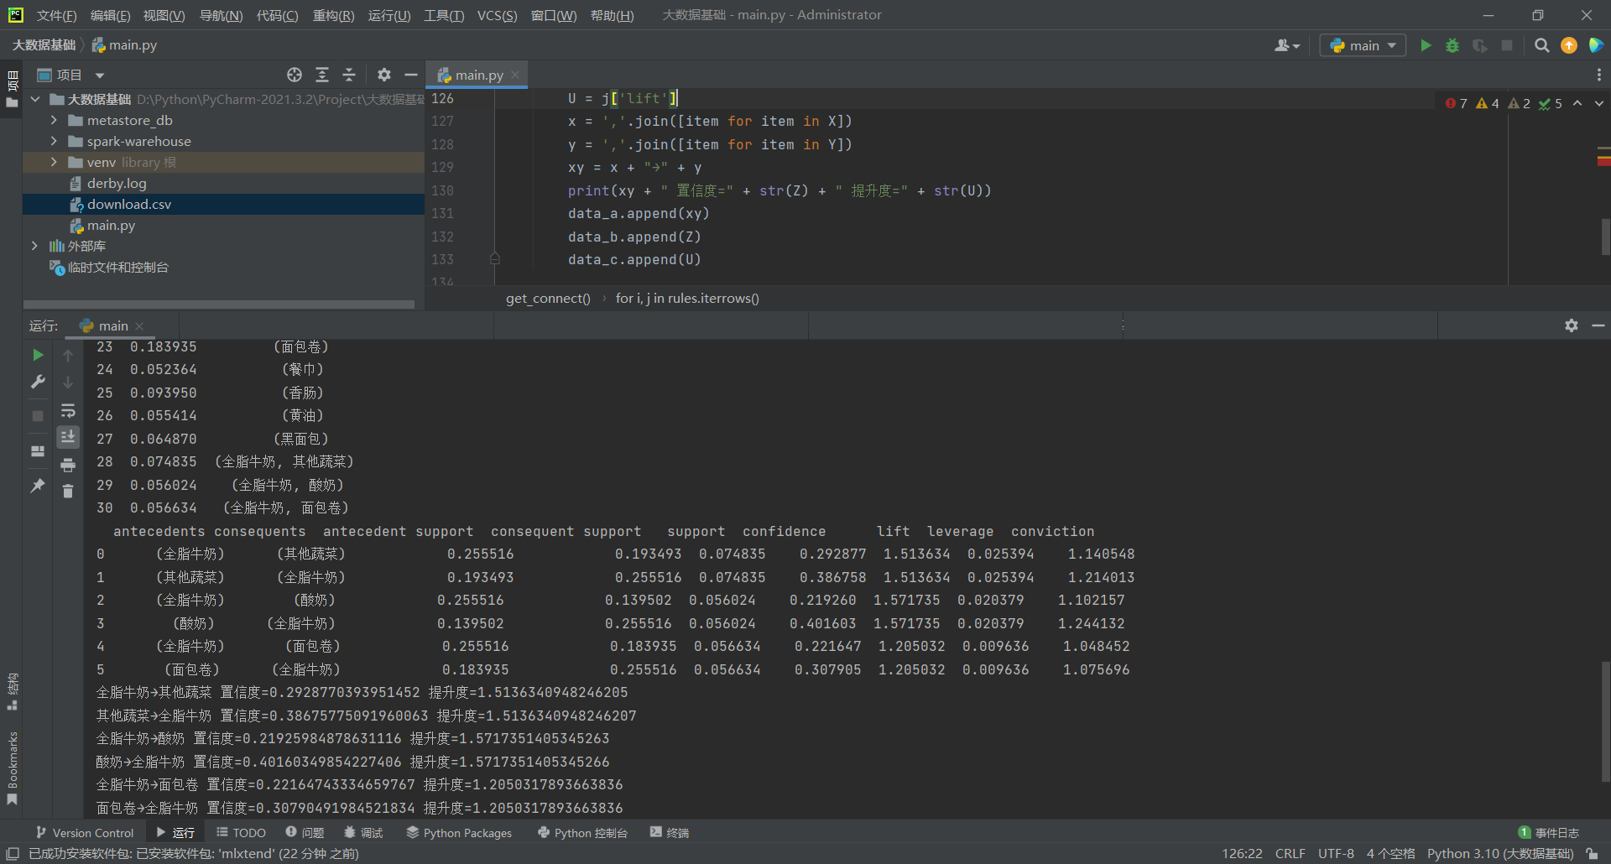Go to next highlighted error arrow
Image resolution: width=1611 pixels, height=864 pixels.
click(1599, 103)
